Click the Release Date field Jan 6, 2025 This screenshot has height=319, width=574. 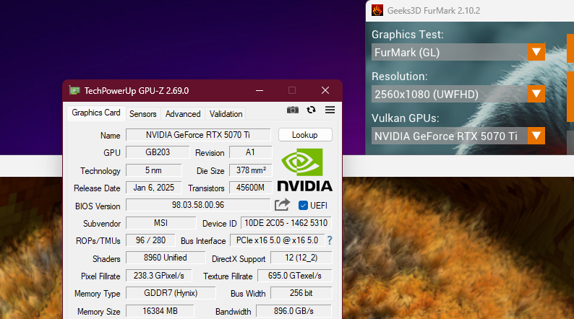point(153,188)
